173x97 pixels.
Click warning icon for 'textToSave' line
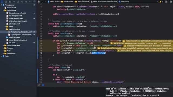tap(125, 46)
